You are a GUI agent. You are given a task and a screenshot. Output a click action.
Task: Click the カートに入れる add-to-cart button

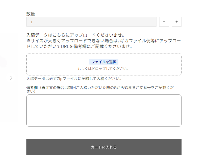(104, 147)
